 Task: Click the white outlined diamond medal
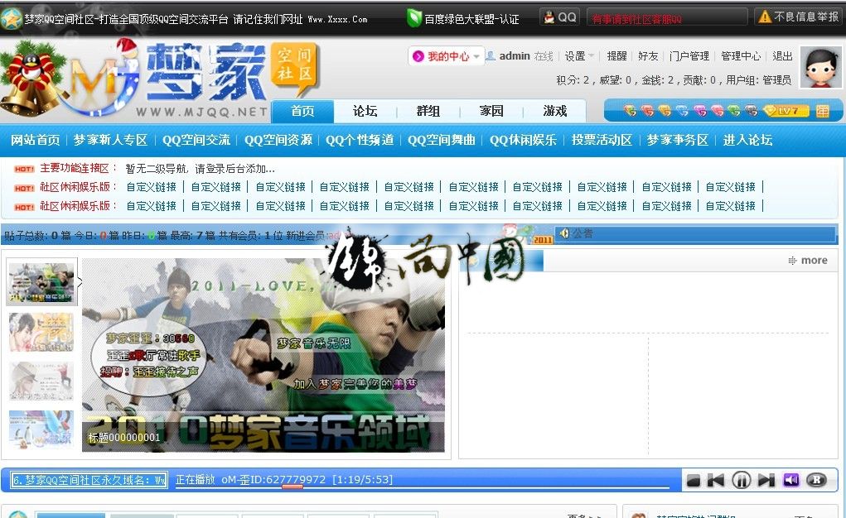click(682, 111)
